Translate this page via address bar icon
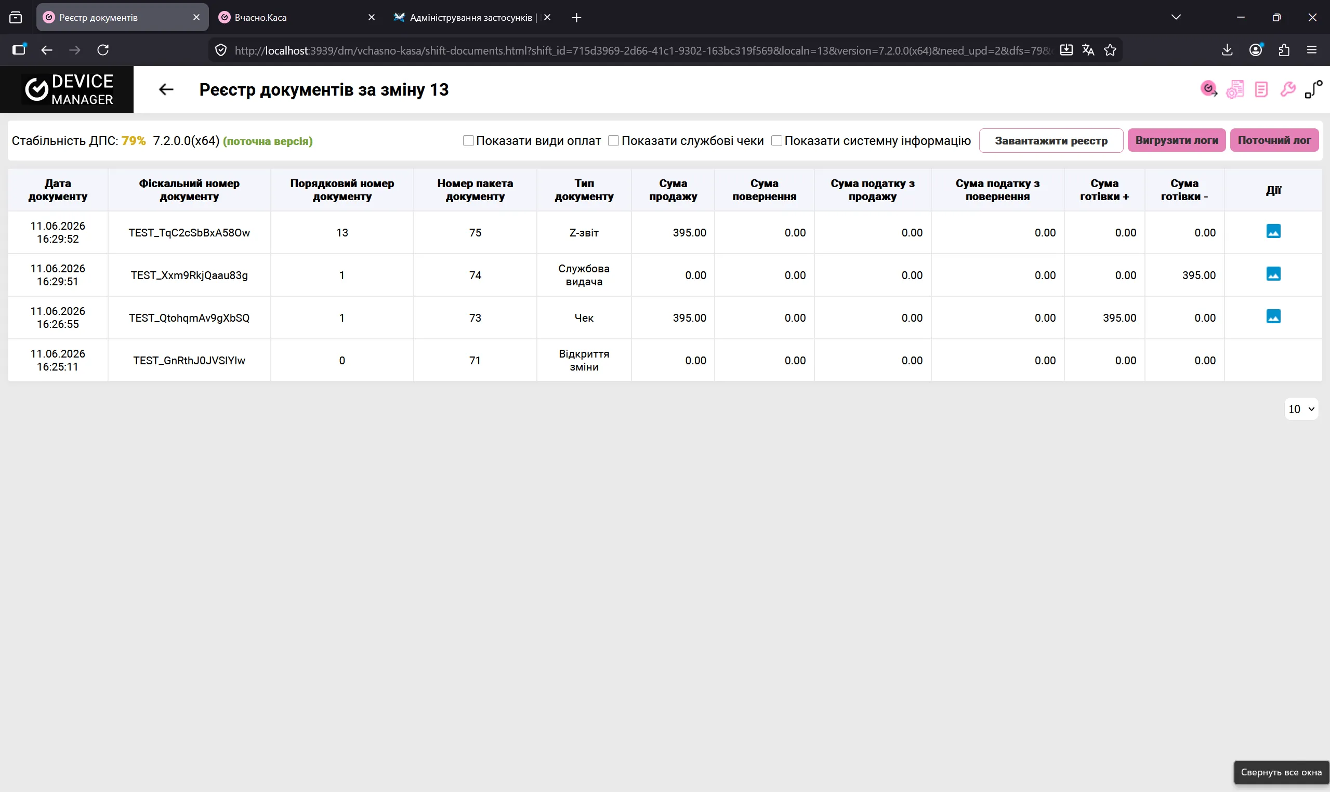This screenshot has width=1330, height=792. point(1088,50)
